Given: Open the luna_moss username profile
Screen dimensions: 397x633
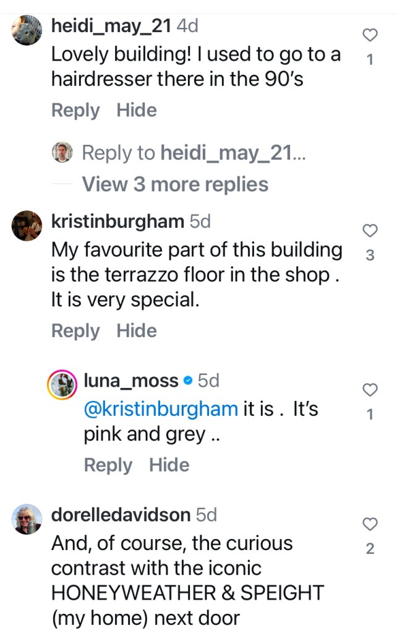Looking at the screenshot, I should coord(130,381).
